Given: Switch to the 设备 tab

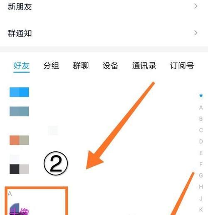Looking at the screenshot, I should point(111,66).
